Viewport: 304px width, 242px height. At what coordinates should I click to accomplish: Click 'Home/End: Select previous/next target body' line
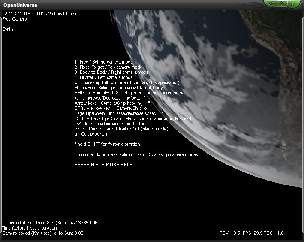tap(119, 88)
